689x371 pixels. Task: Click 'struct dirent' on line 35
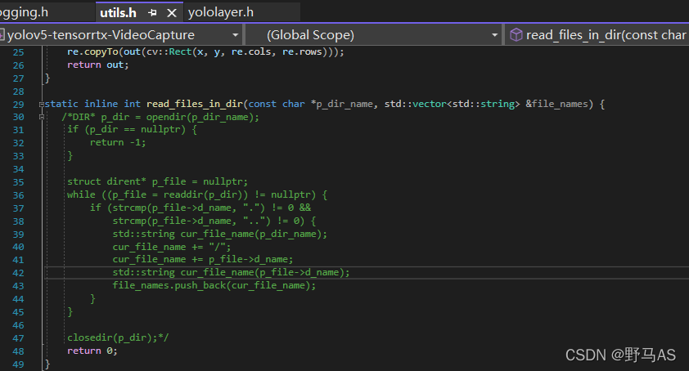coord(106,181)
